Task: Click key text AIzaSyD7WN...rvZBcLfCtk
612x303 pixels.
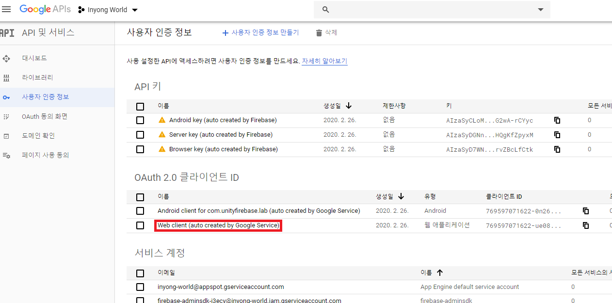Action: coord(490,150)
